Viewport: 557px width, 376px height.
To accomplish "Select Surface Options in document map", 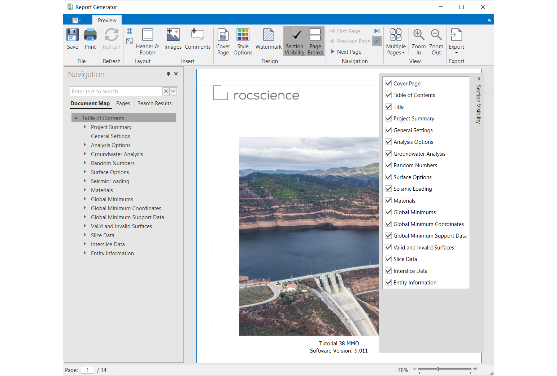I will [110, 172].
